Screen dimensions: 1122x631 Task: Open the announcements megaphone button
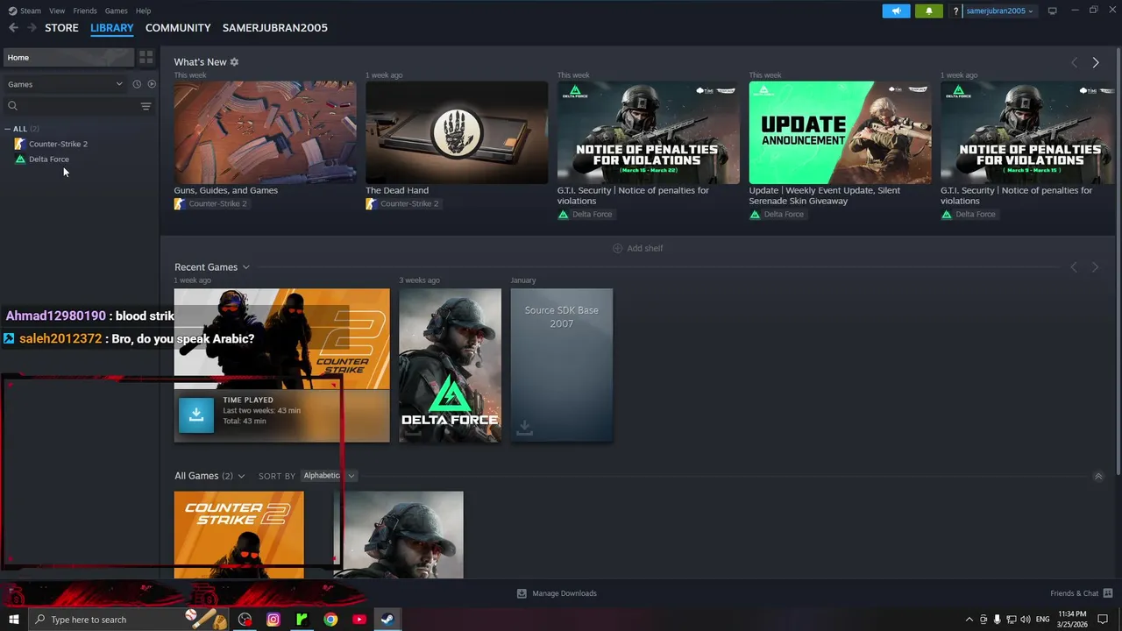pyautogui.click(x=896, y=11)
